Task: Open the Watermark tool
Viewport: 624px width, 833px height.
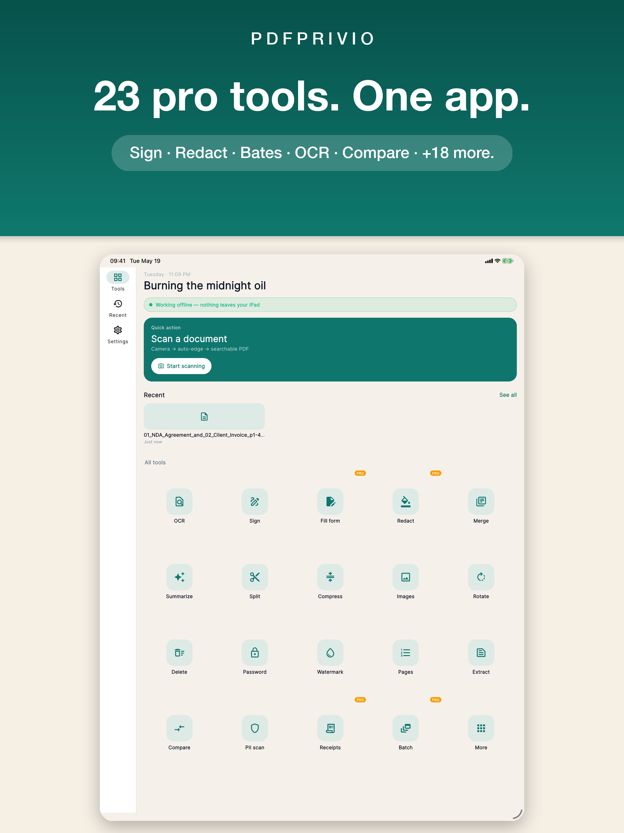Action: pyautogui.click(x=330, y=653)
